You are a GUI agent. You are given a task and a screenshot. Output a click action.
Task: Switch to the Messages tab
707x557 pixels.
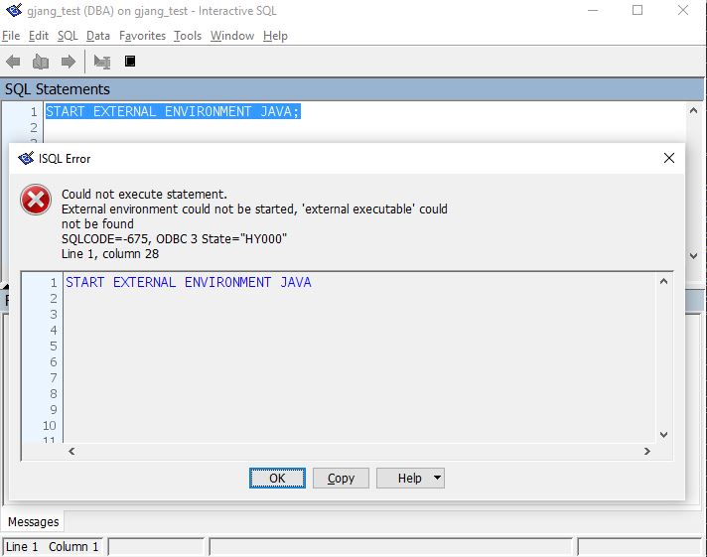[x=34, y=522]
